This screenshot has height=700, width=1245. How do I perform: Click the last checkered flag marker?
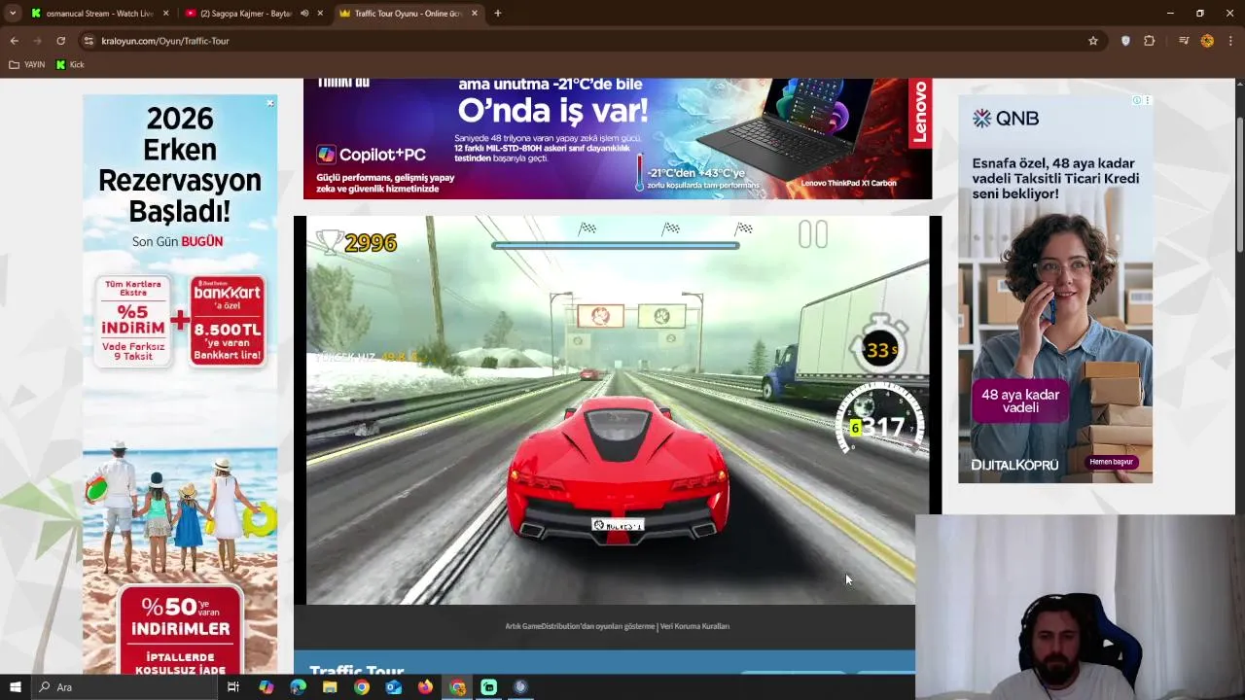(x=744, y=229)
